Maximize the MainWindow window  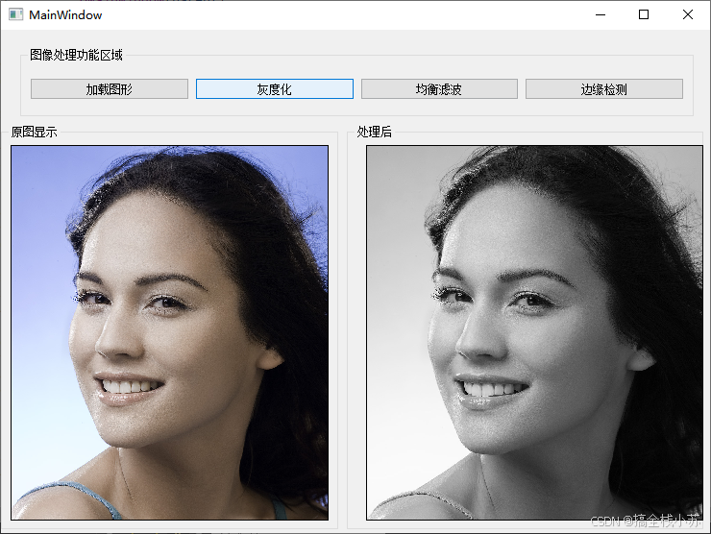pos(644,15)
